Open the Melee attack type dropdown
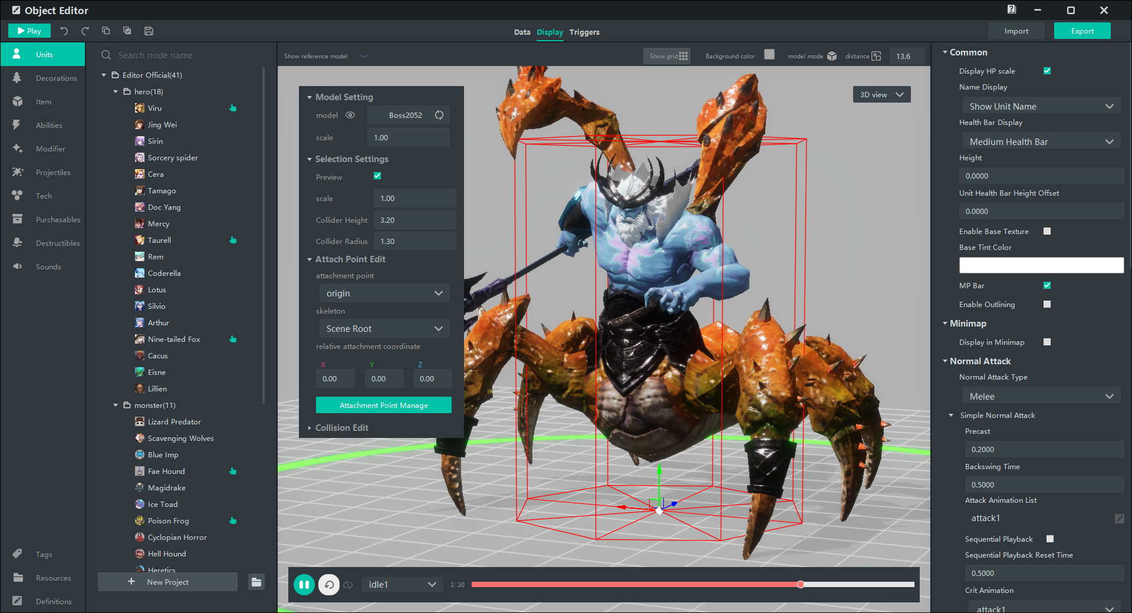The image size is (1132, 613). [x=1041, y=396]
